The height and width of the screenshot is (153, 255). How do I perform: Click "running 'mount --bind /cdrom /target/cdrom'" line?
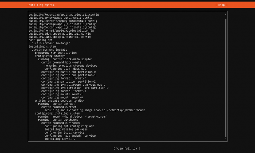point(72,117)
